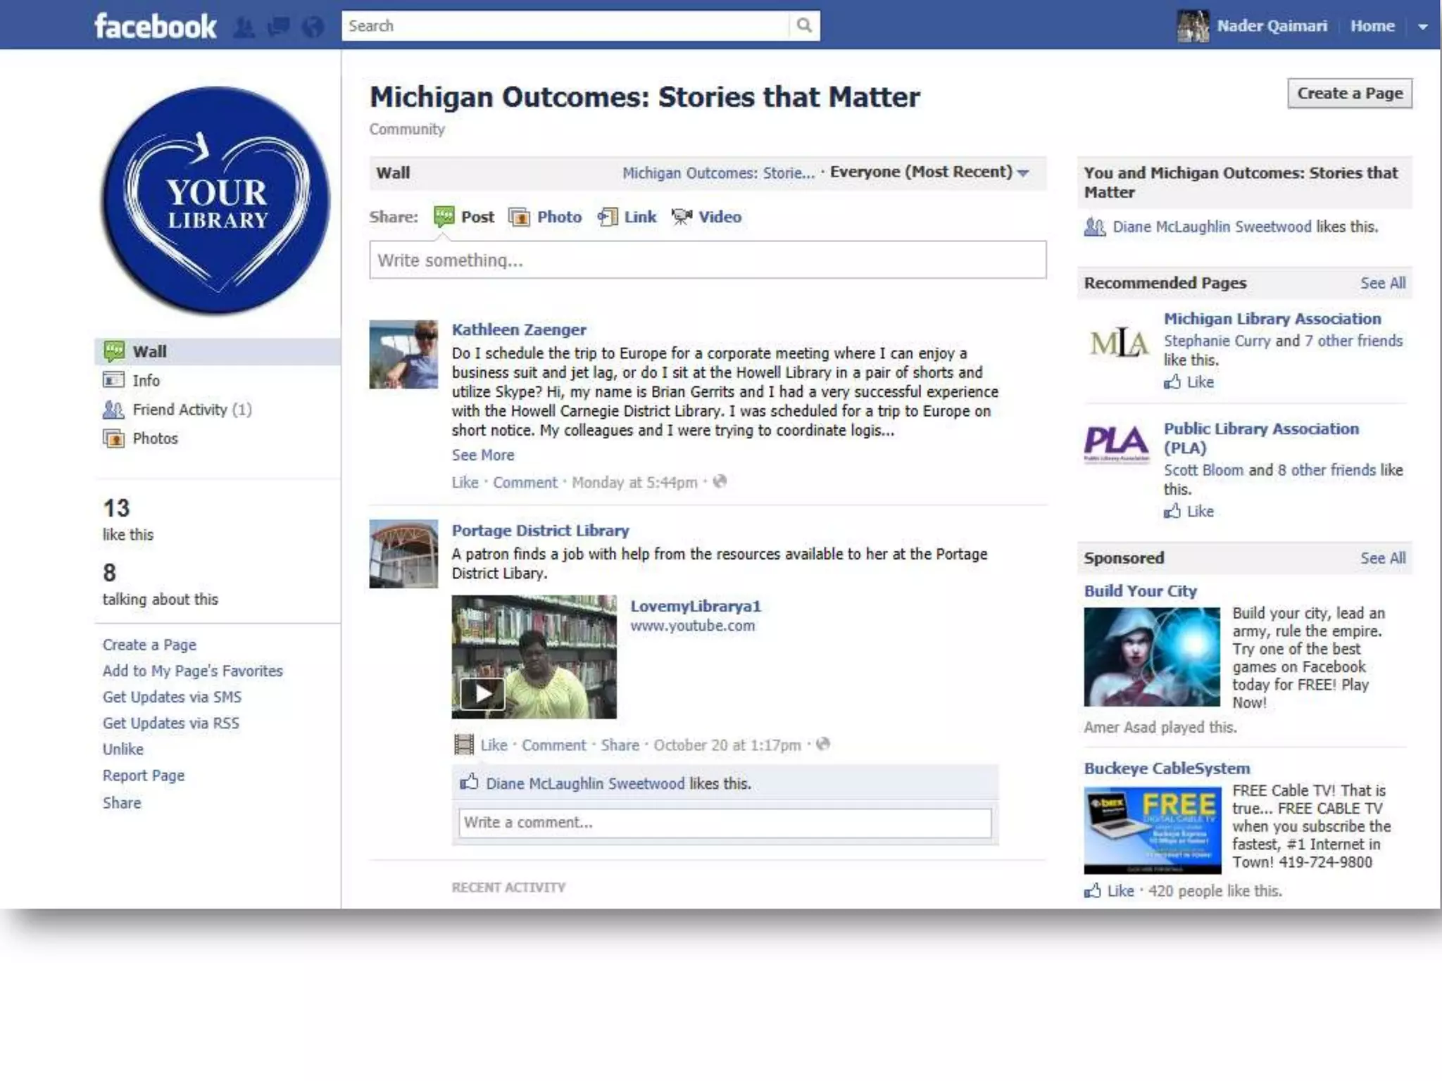Open the Info tab in sidebar
The image size is (1442, 1081).
click(x=146, y=381)
